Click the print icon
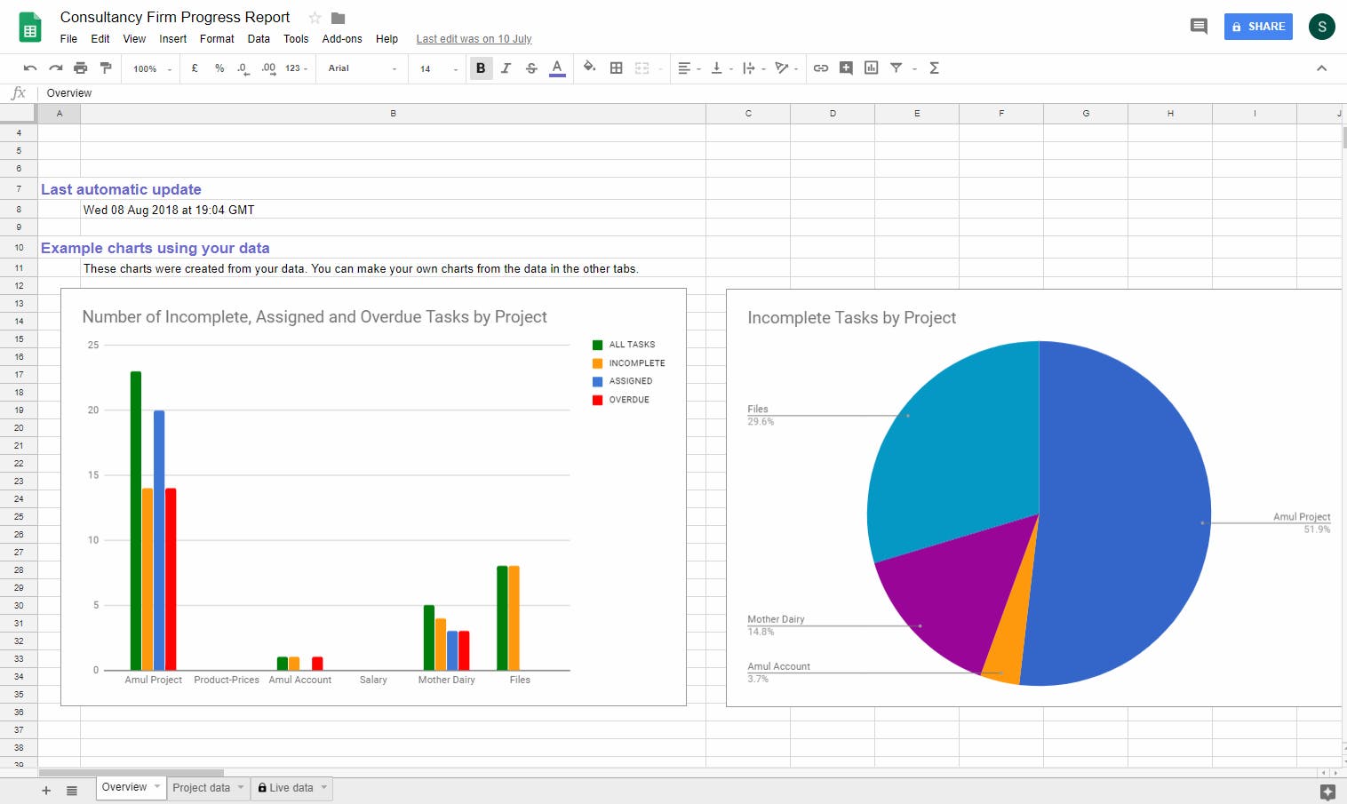Image resolution: width=1347 pixels, height=804 pixels. pos(81,68)
